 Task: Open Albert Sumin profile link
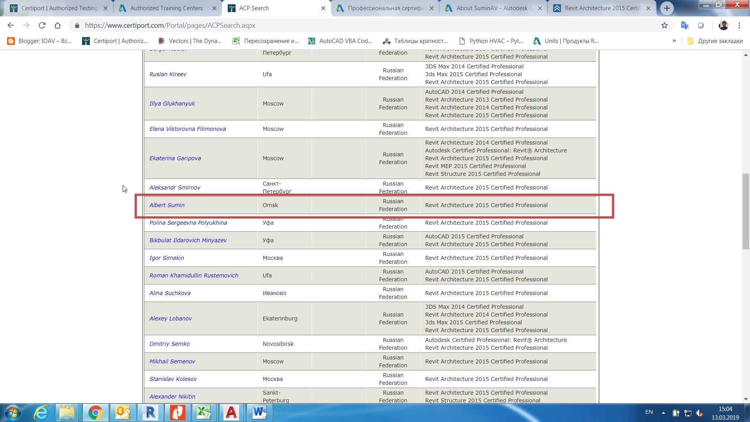pyautogui.click(x=167, y=205)
